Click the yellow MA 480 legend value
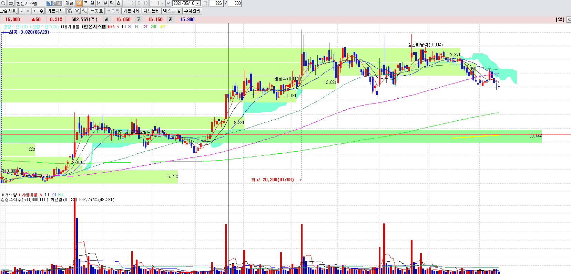This screenshot has width=571, height=274. (x=163, y=26)
